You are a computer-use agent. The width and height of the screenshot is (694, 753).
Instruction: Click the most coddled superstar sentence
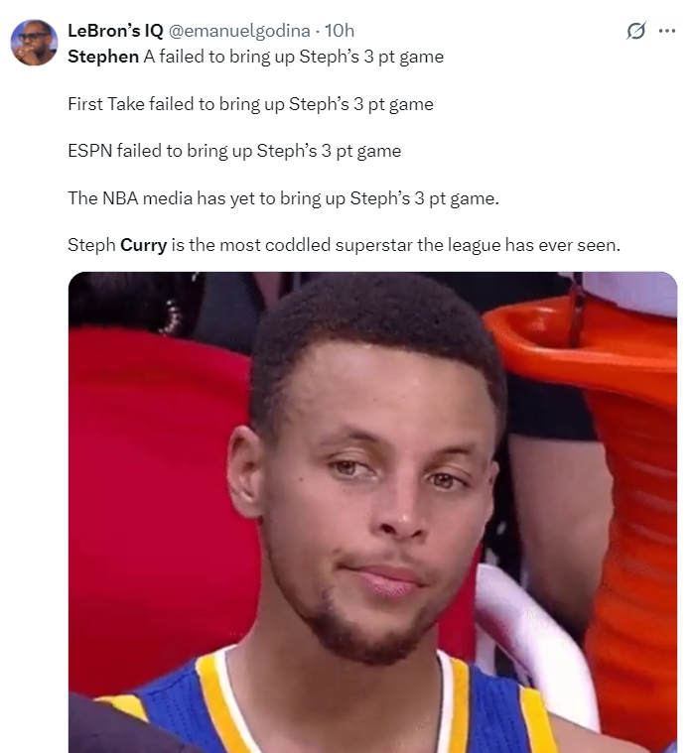coord(345,245)
